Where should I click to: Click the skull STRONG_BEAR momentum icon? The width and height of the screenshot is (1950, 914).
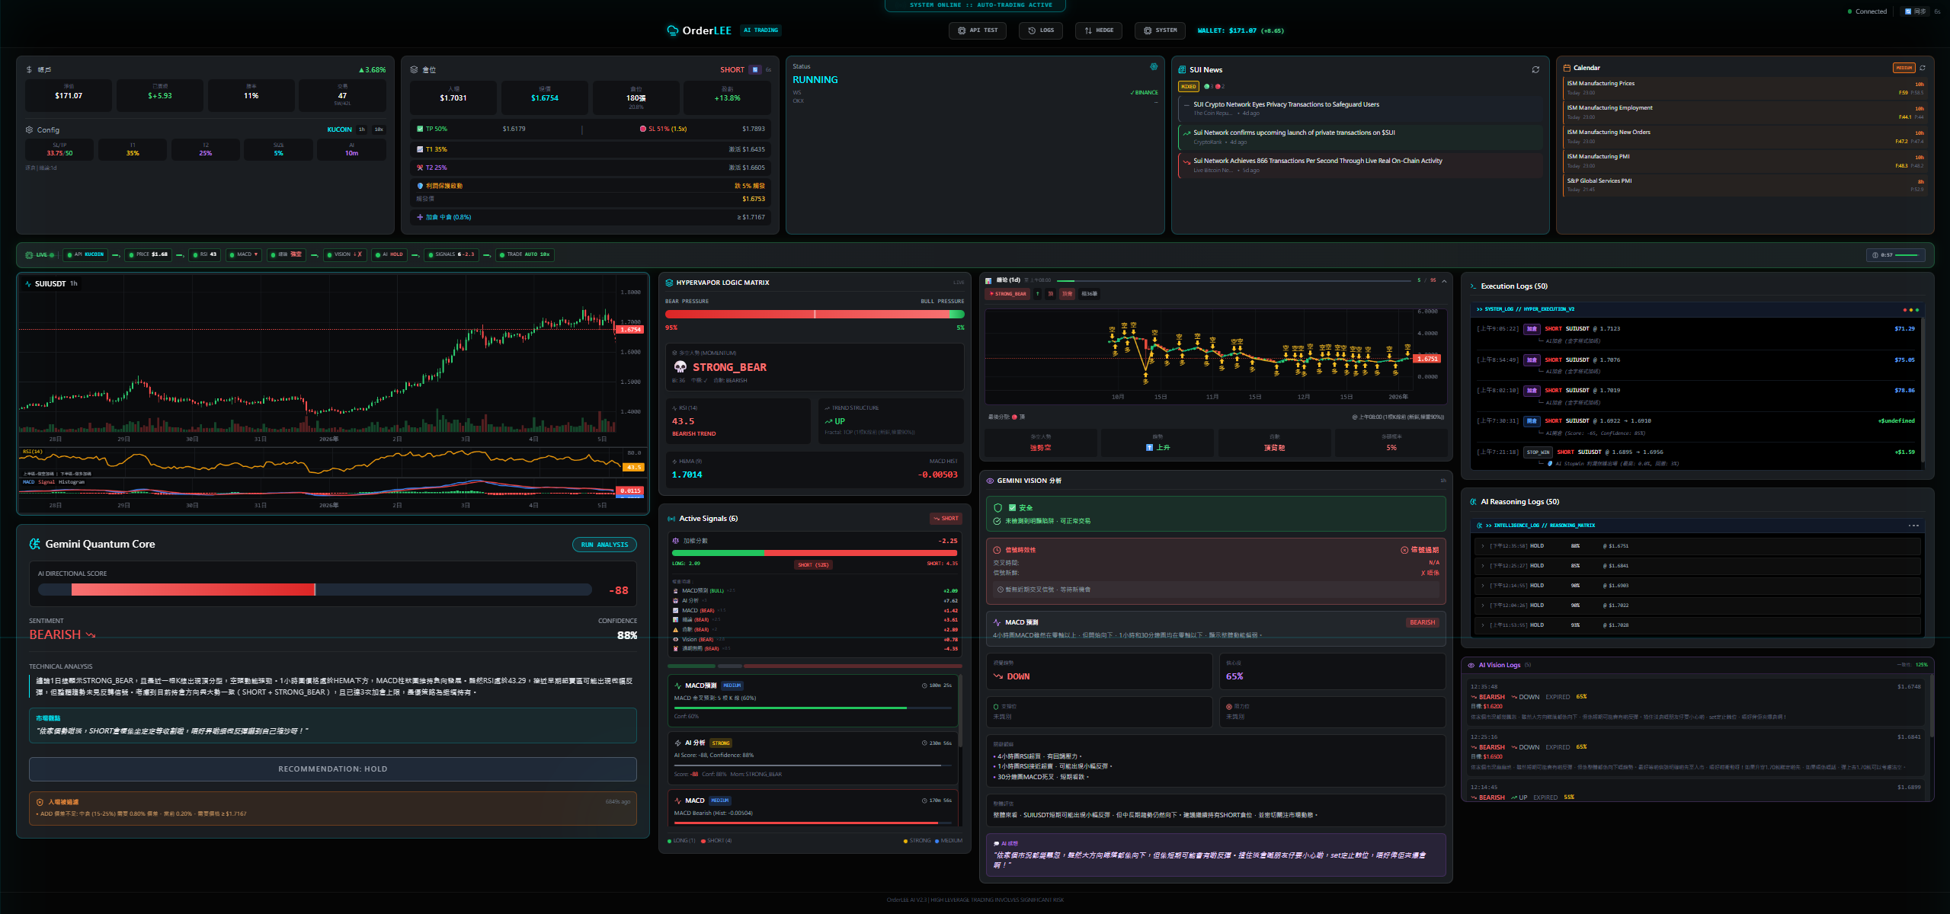pos(680,367)
